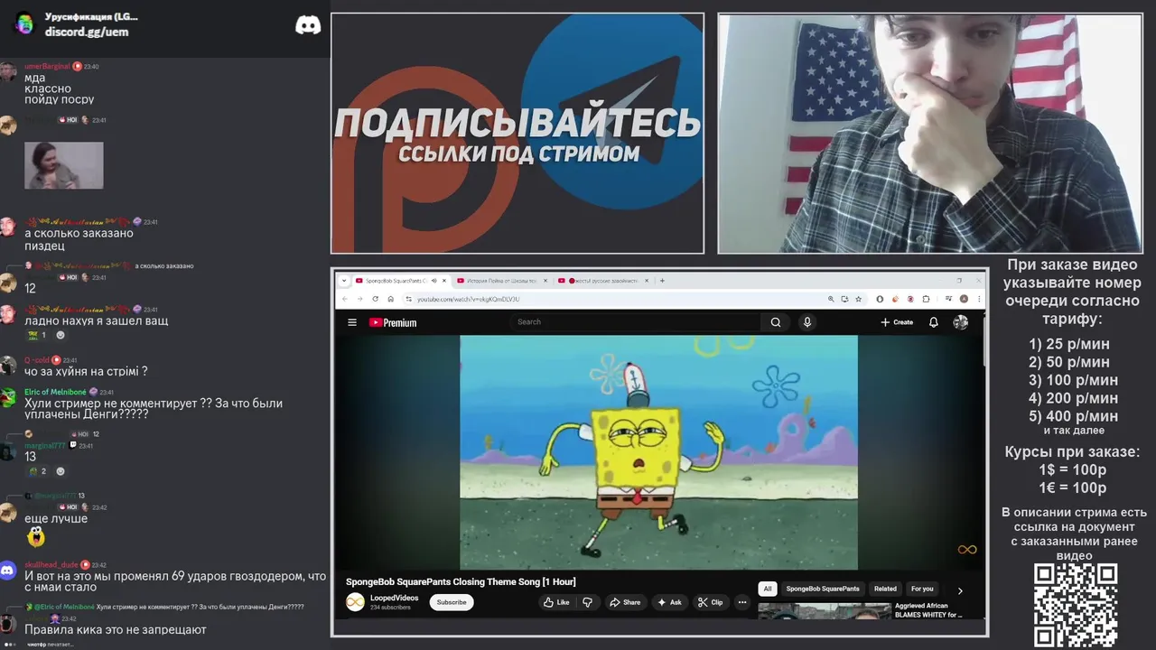Click message 'Правила кика это не запрещают'
Viewport: 1156px width, 650px height.
click(116, 629)
